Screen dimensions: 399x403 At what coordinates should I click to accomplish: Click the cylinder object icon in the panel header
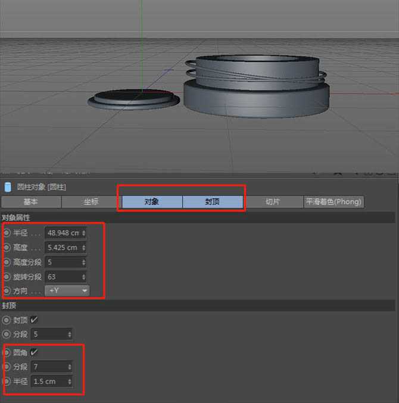8,187
